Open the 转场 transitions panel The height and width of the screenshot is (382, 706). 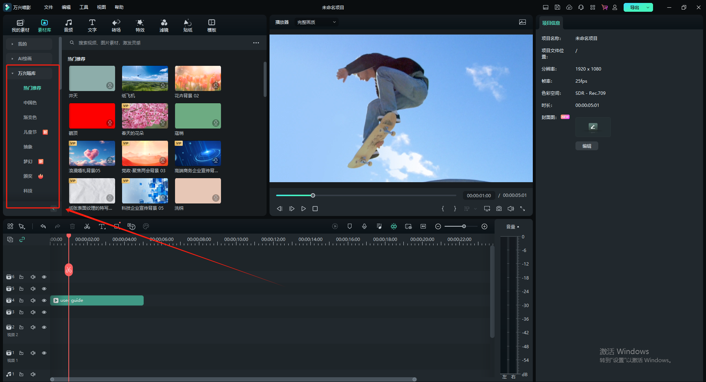116,25
